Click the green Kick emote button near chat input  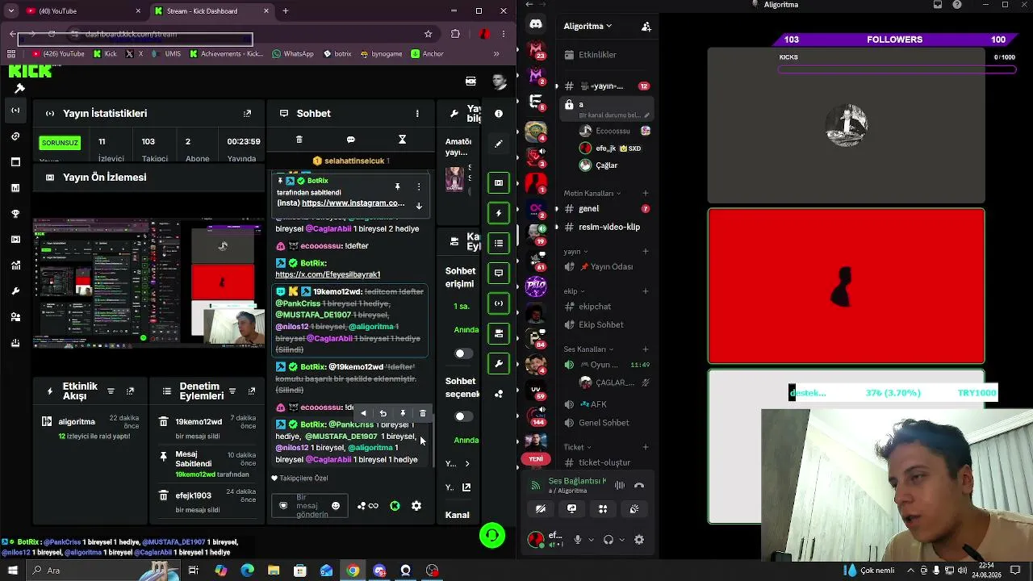coord(395,506)
